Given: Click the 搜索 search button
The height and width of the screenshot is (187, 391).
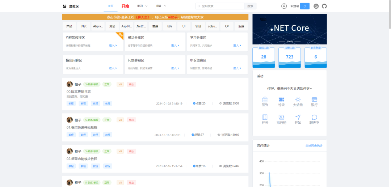Looking at the screenshot, I should point(250,6).
